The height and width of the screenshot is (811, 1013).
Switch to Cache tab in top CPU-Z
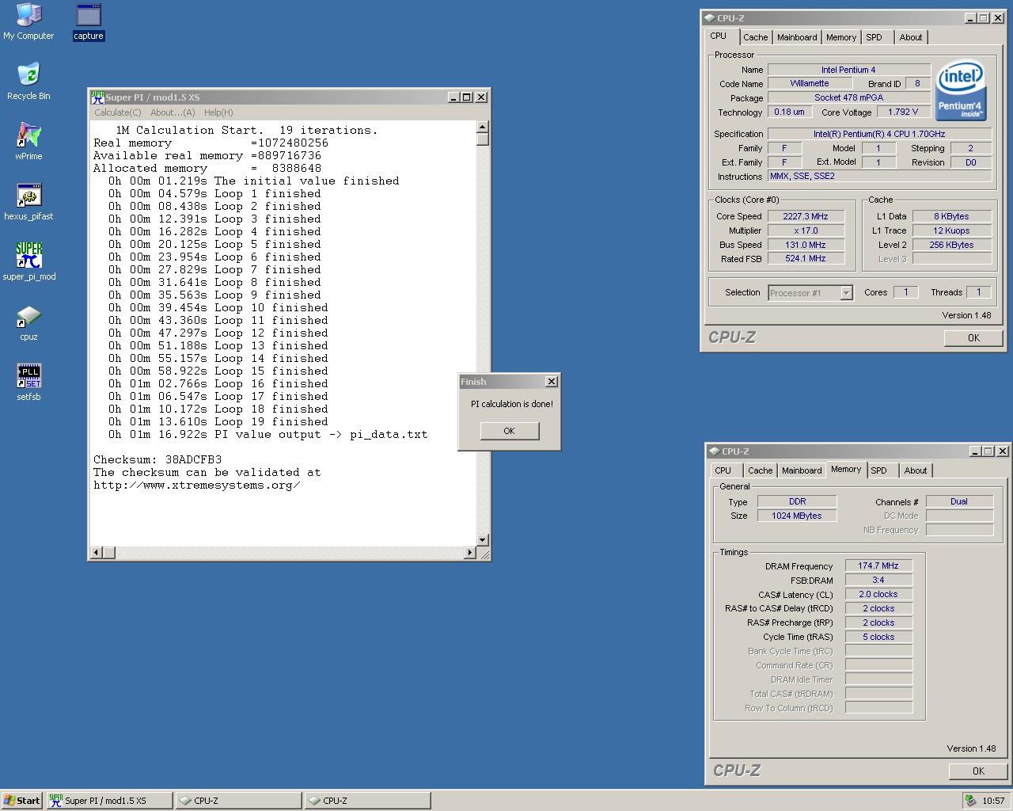pyautogui.click(x=755, y=37)
